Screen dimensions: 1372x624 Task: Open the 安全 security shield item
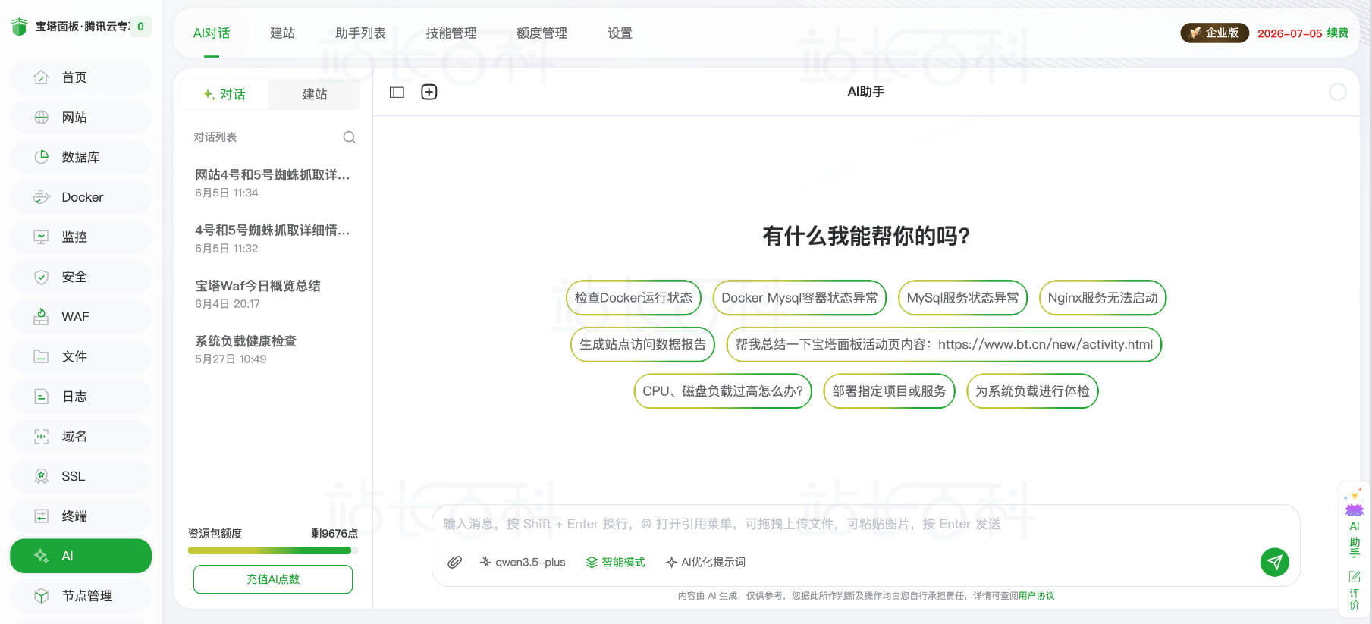pyautogui.click(x=80, y=277)
